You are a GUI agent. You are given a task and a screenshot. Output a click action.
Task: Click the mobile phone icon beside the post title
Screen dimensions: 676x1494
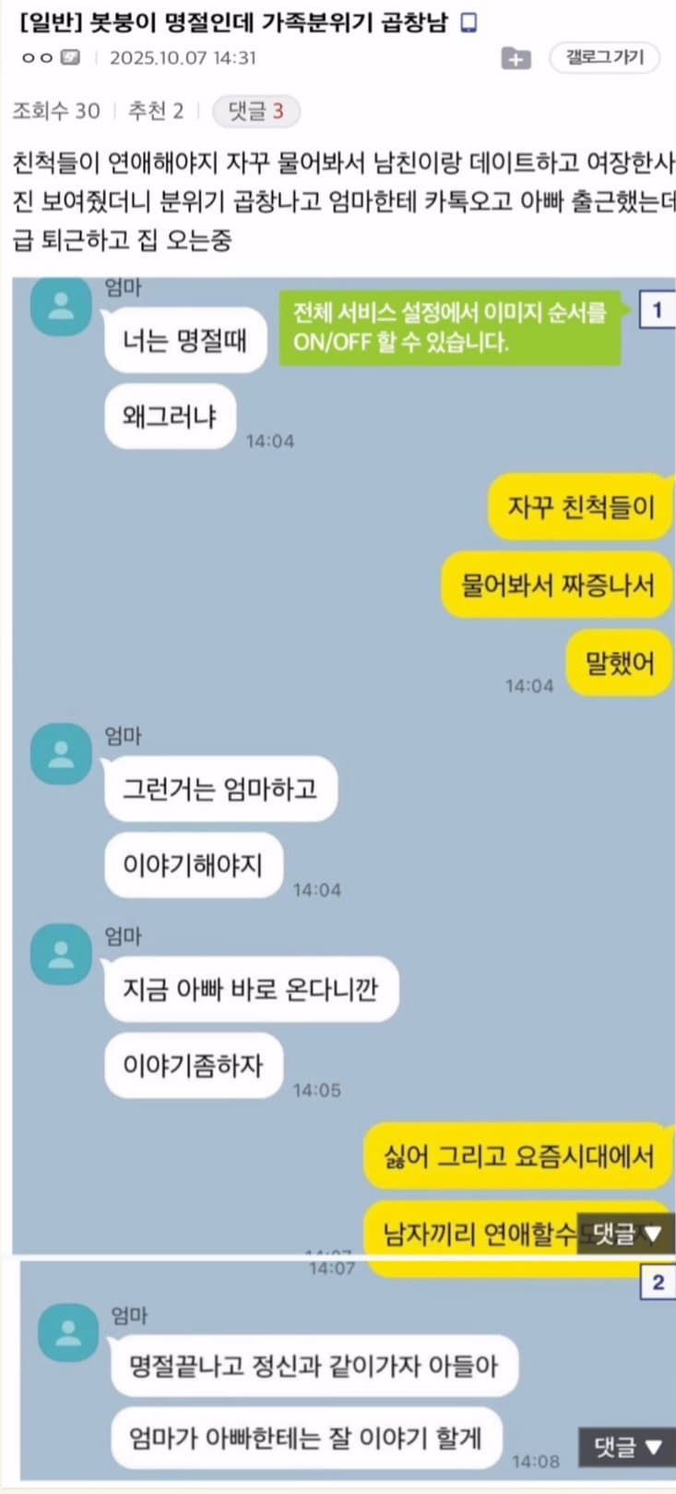[468, 23]
